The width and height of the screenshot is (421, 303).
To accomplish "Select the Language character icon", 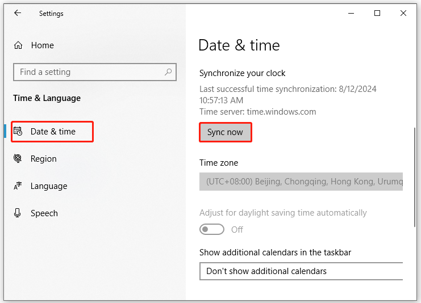I will pos(18,186).
